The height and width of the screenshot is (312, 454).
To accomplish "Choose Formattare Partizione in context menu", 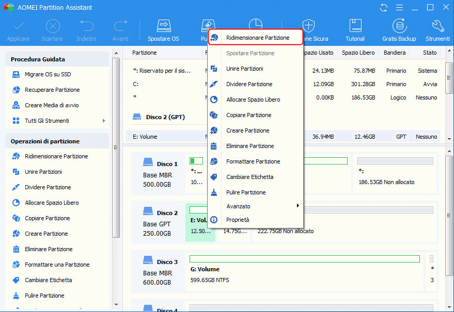I will click(x=253, y=161).
